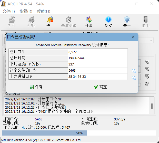This screenshot has height=143, width=159.
Task: Click log line 开始于口令 '0'
Action: (x=33, y=99)
